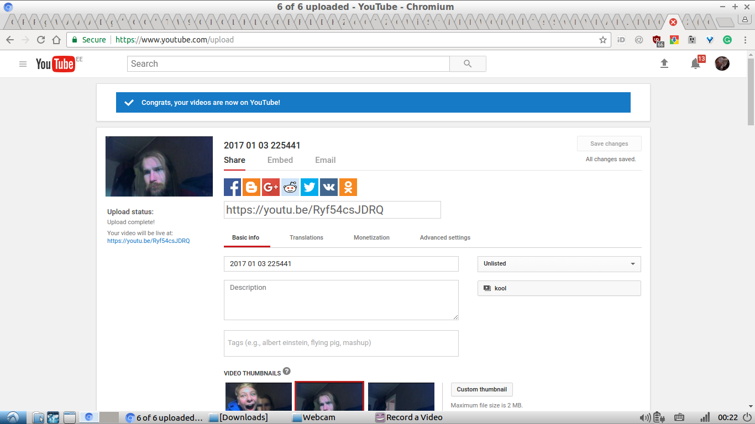Click the Tags input field
Image resolution: width=755 pixels, height=424 pixels.
(x=341, y=343)
